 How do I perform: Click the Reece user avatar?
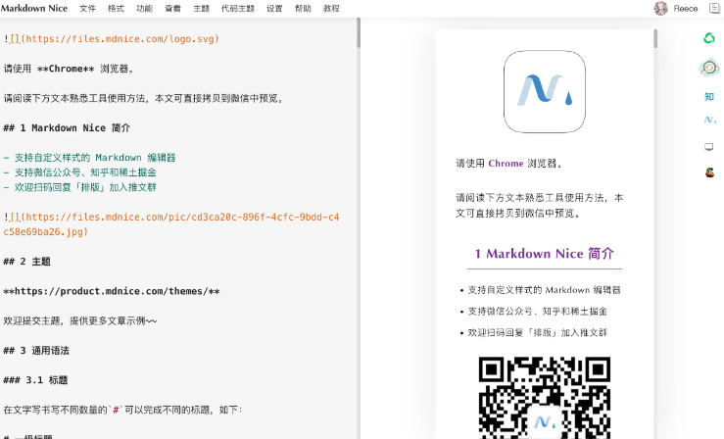tap(660, 8)
